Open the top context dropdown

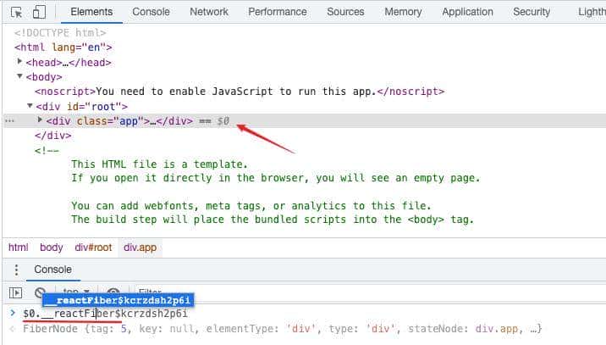coord(78,292)
